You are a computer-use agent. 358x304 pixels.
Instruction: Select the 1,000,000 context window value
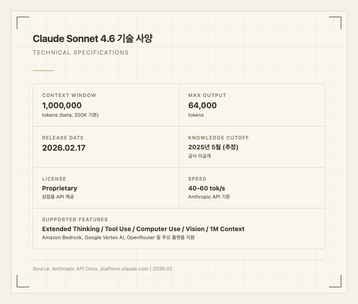point(62,106)
